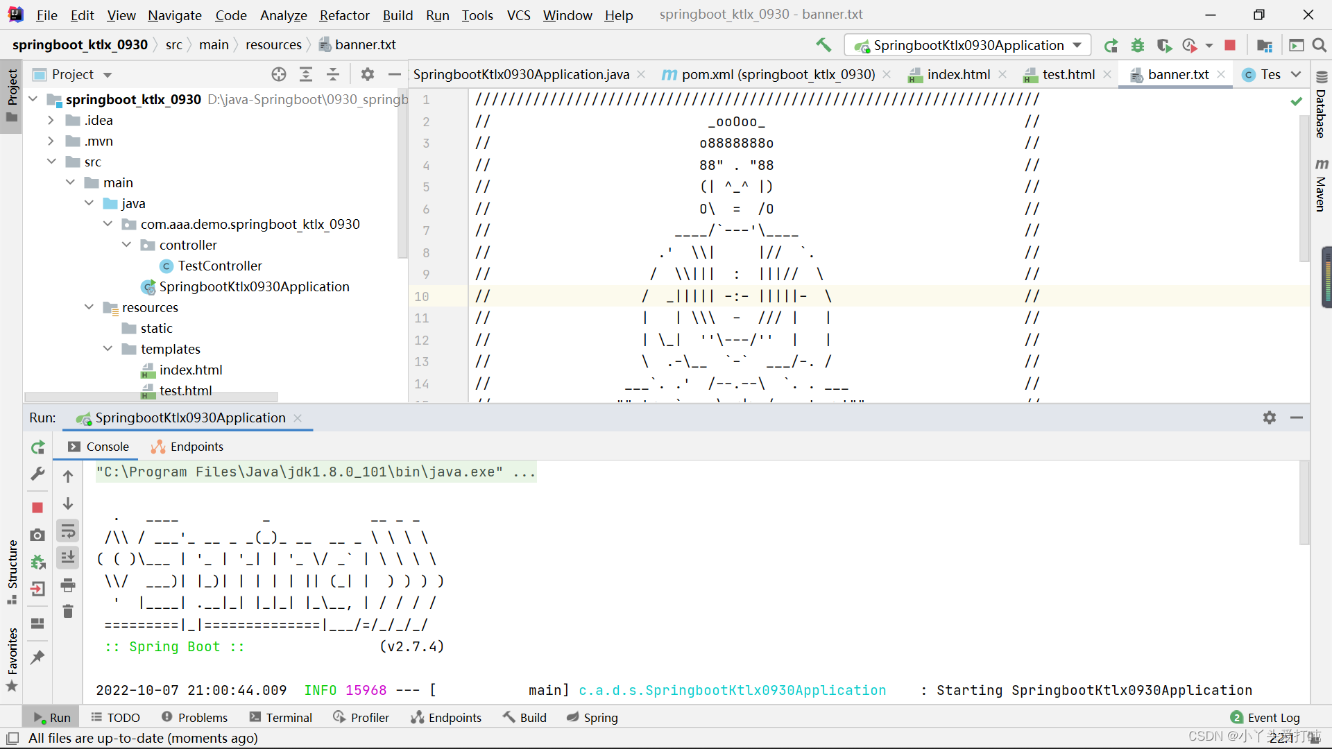Run with coverage from the toolbar
Screen dimensions: 1332x749
[x=1164, y=46]
